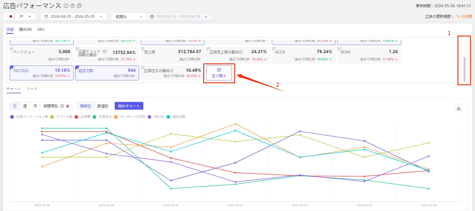Toggle 広告コンバージョン率 legend blue dot
Screen dimensions: 475x211
(12, 117)
